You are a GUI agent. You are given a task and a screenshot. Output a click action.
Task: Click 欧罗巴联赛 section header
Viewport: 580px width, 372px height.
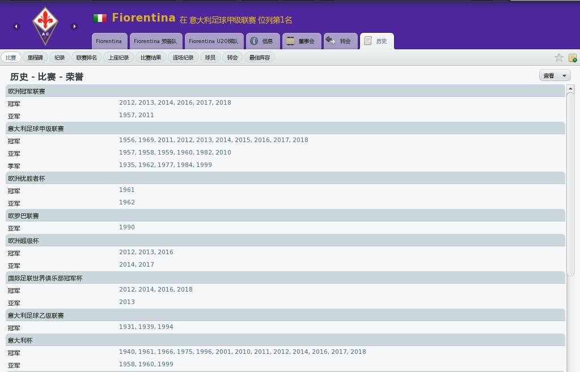pos(285,216)
